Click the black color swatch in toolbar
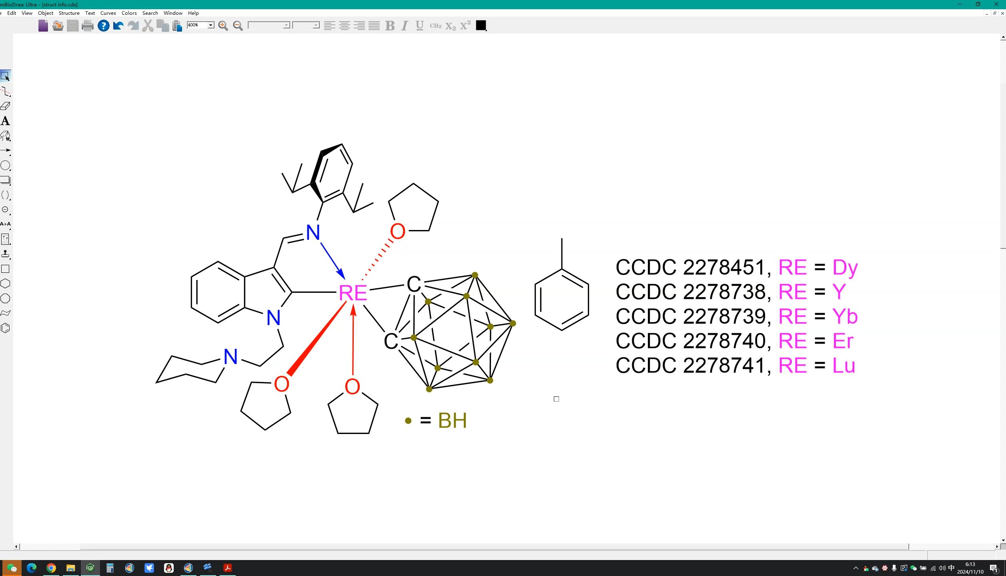 coord(481,26)
